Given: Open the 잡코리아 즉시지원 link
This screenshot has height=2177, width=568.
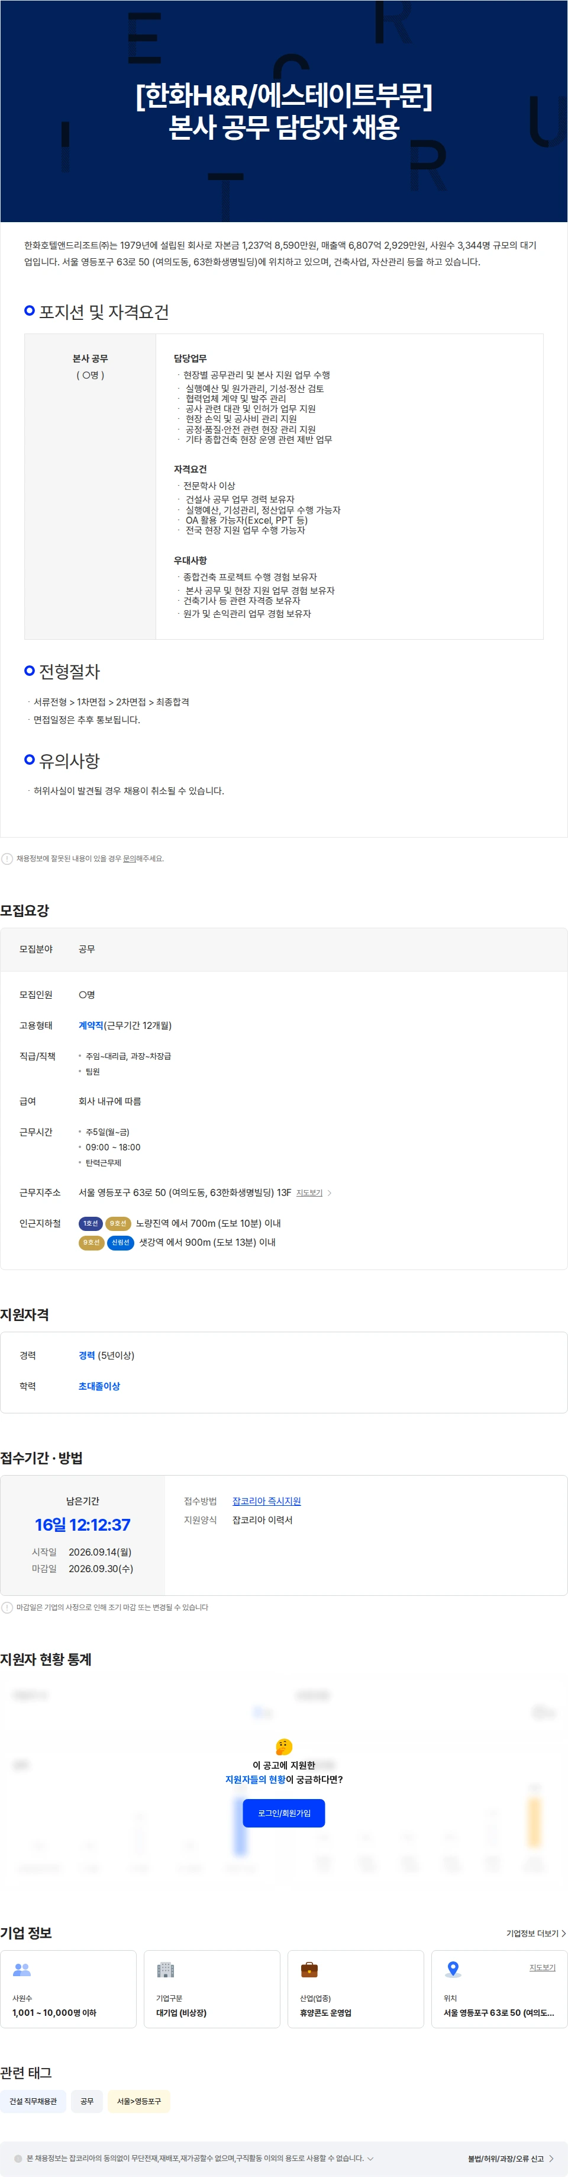Looking at the screenshot, I should tap(267, 1501).
